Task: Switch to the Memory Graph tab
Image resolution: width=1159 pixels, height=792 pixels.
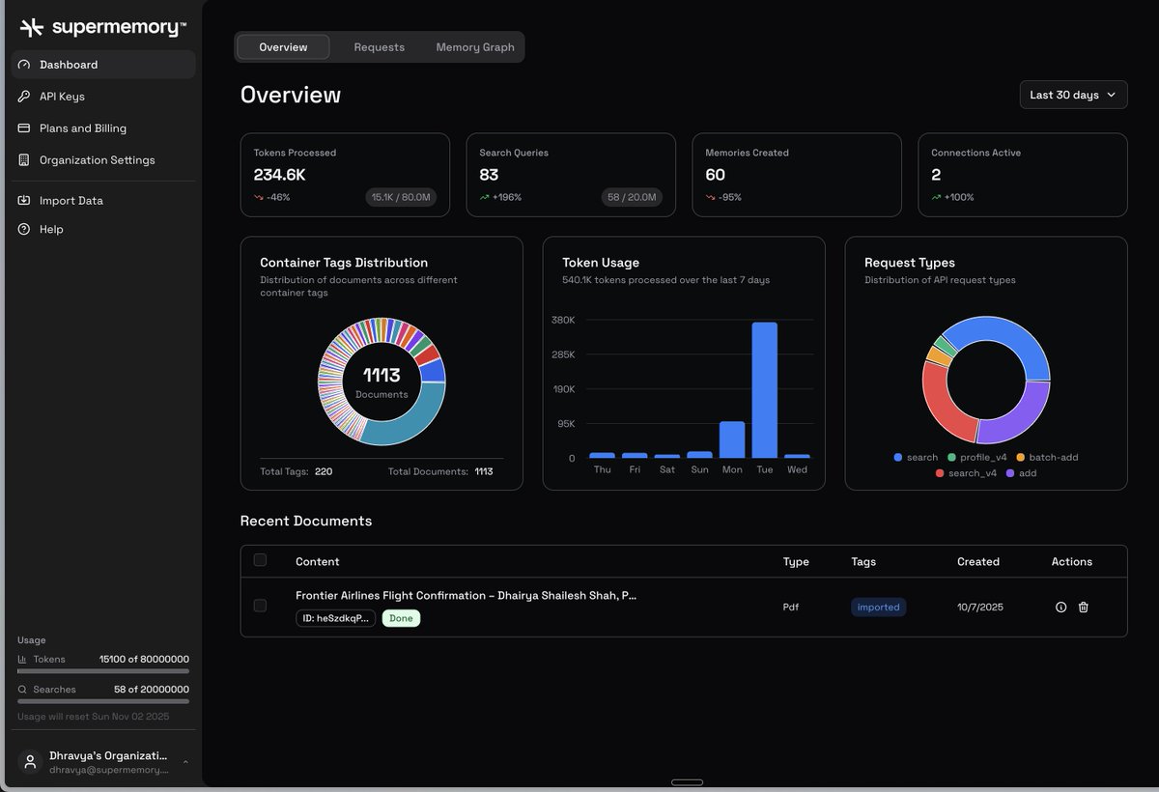Action: [x=475, y=47]
